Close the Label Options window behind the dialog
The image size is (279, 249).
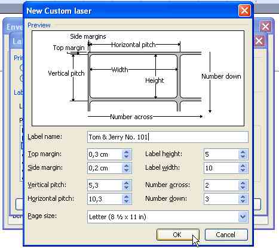tap(259, 41)
